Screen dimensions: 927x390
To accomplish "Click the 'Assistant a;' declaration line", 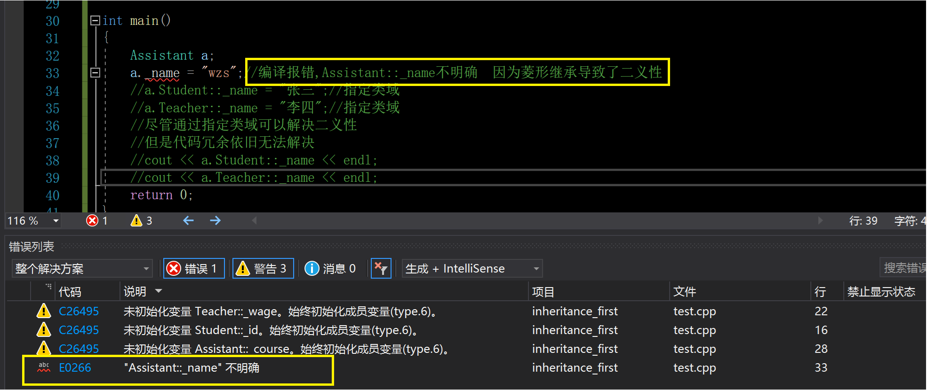I will pos(172,55).
